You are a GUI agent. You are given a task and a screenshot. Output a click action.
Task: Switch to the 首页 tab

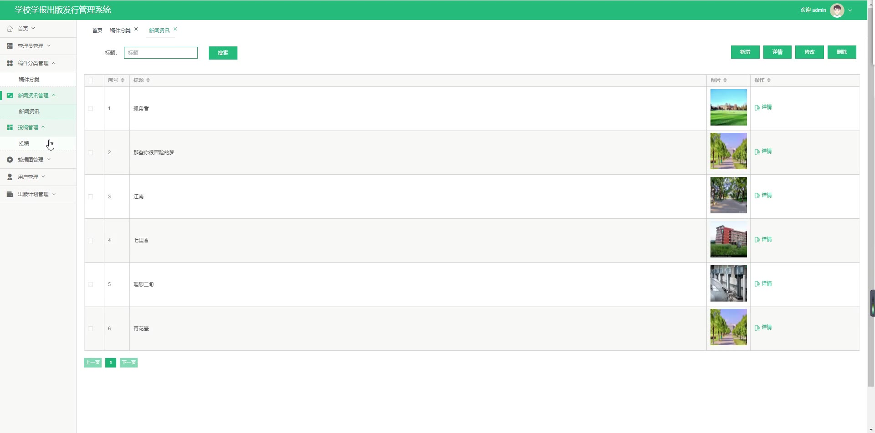tap(97, 30)
